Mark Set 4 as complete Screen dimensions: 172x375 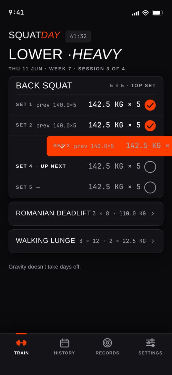click(150, 167)
